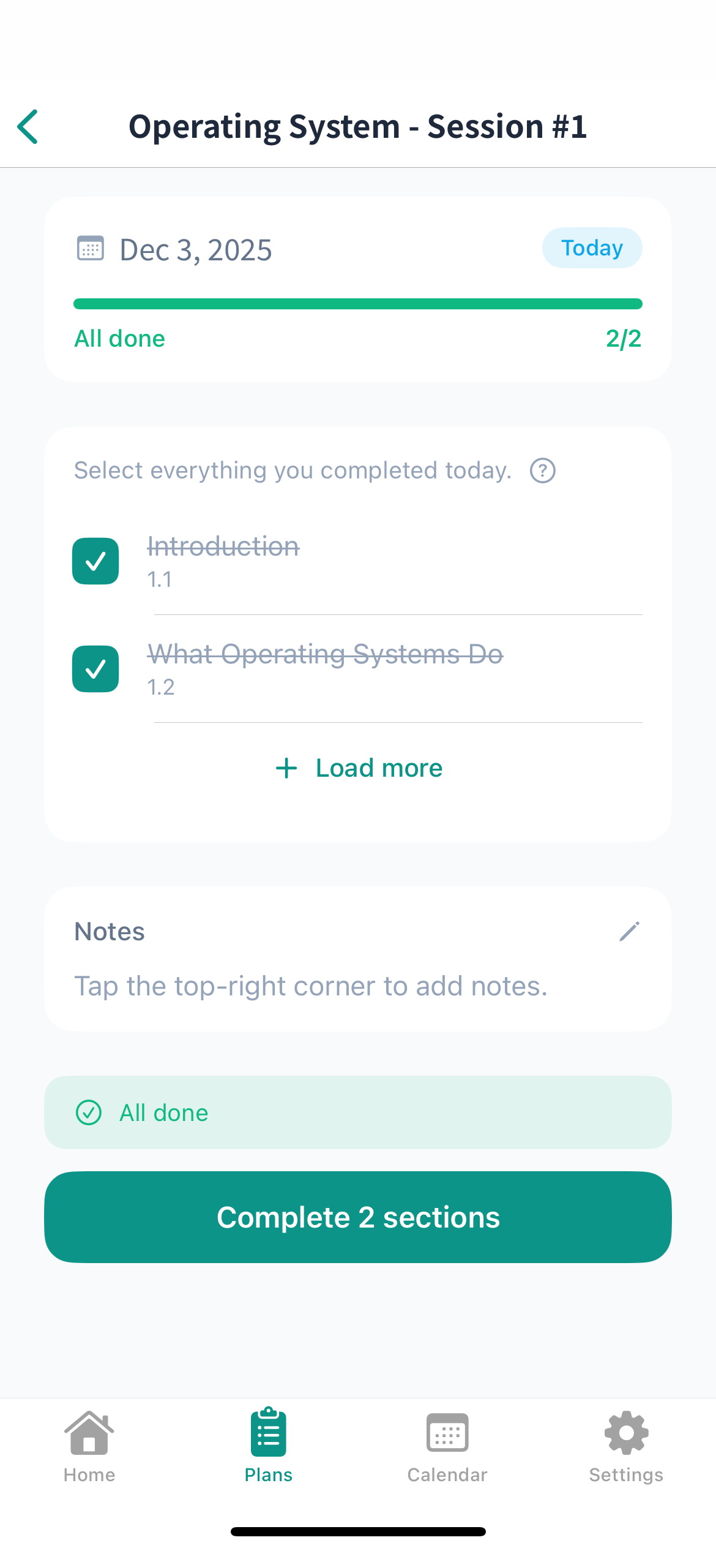716x1551 pixels.
Task: Tap the struck-through Introduction section title
Action: click(223, 546)
